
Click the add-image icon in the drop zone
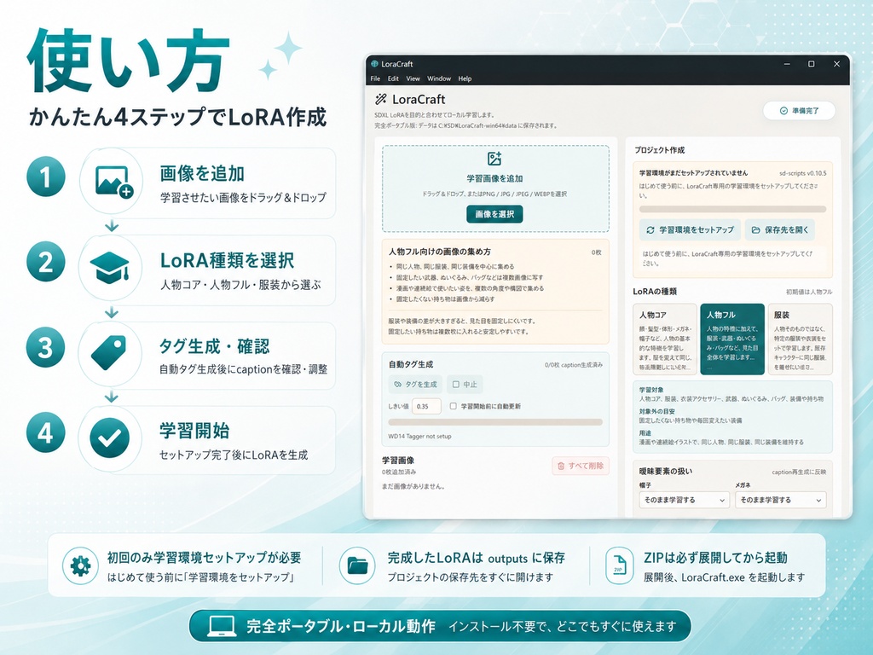tap(494, 159)
